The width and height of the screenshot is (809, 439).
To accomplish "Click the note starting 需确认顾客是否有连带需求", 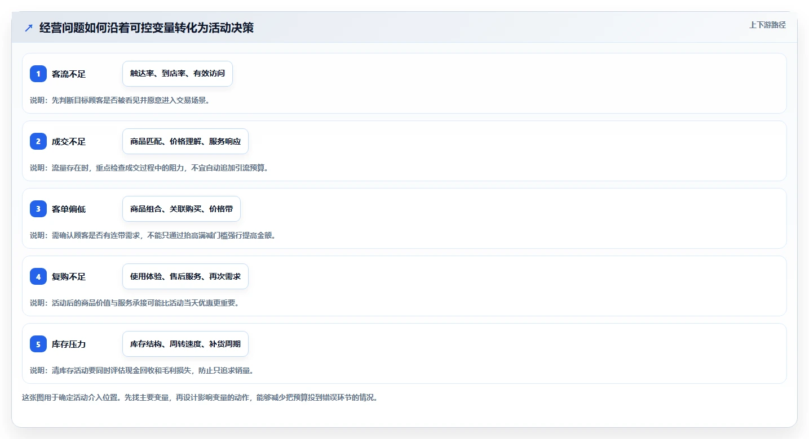I will pyautogui.click(x=153, y=235).
